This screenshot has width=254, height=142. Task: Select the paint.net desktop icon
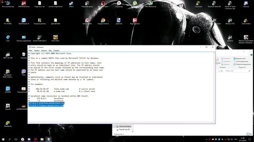[x=119, y=21]
